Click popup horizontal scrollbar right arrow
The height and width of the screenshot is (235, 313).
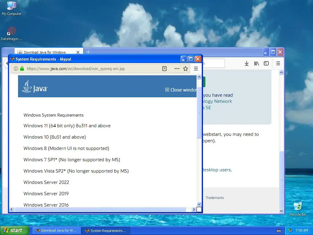[x=193, y=209]
